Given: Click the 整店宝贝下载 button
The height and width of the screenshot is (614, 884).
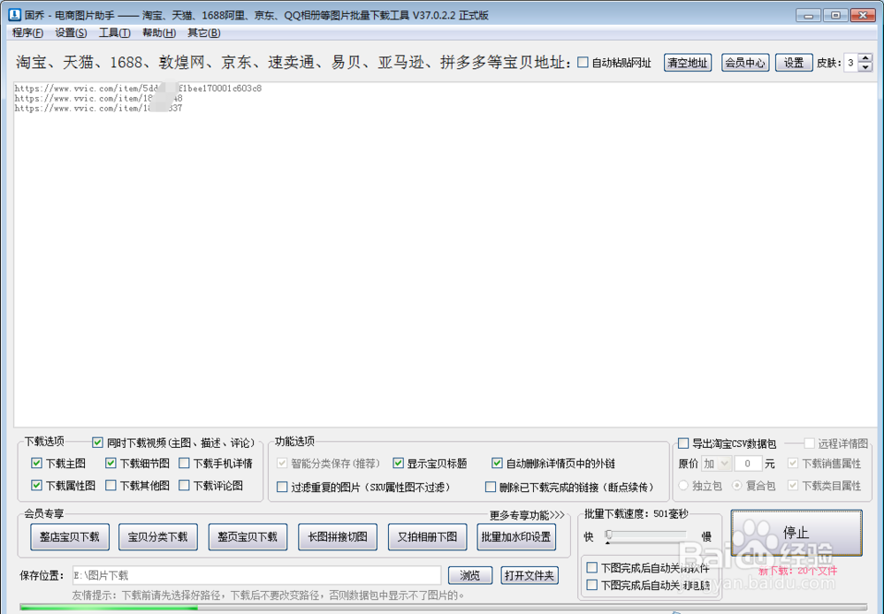Looking at the screenshot, I should [x=69, y=537].
